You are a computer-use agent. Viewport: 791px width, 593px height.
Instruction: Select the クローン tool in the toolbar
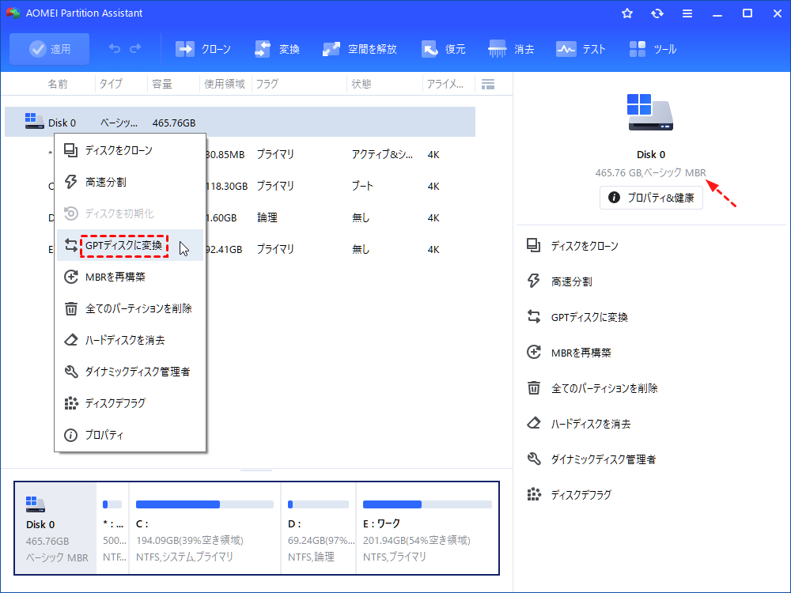point(203,48)
